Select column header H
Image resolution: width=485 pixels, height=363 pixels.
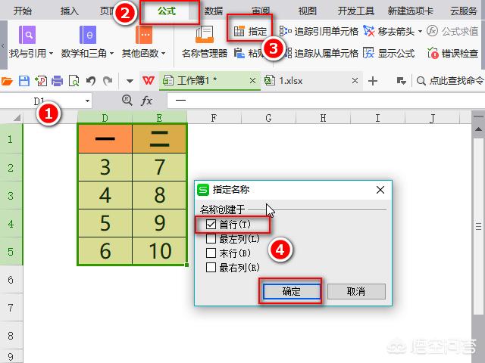(323, 118)
